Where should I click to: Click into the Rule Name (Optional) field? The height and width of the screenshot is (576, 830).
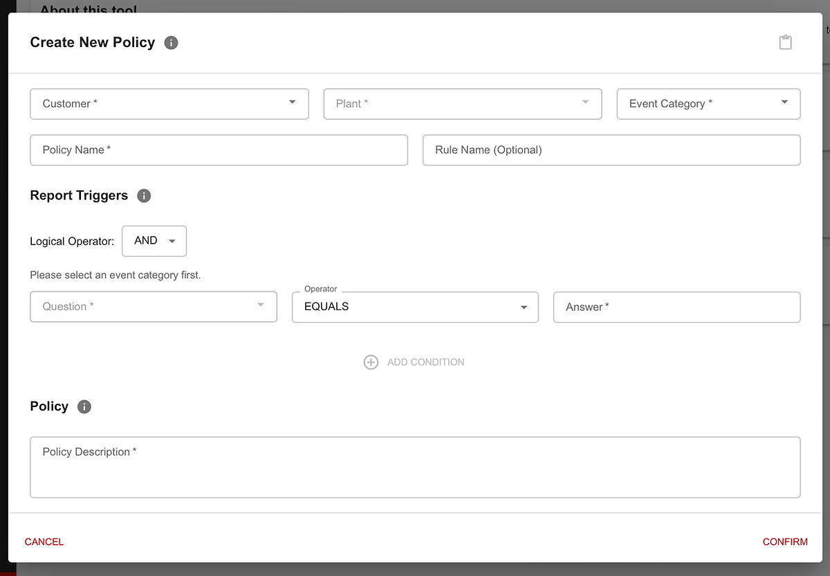(611, 150)
